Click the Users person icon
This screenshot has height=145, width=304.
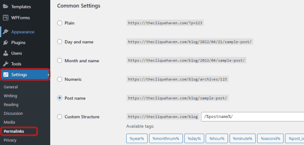tap(6, 53)
